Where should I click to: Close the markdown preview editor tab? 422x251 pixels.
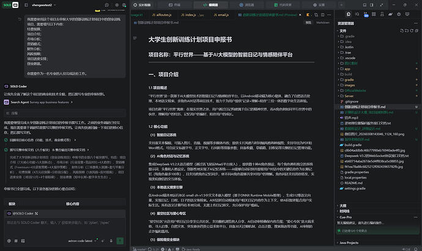point(300,15)
